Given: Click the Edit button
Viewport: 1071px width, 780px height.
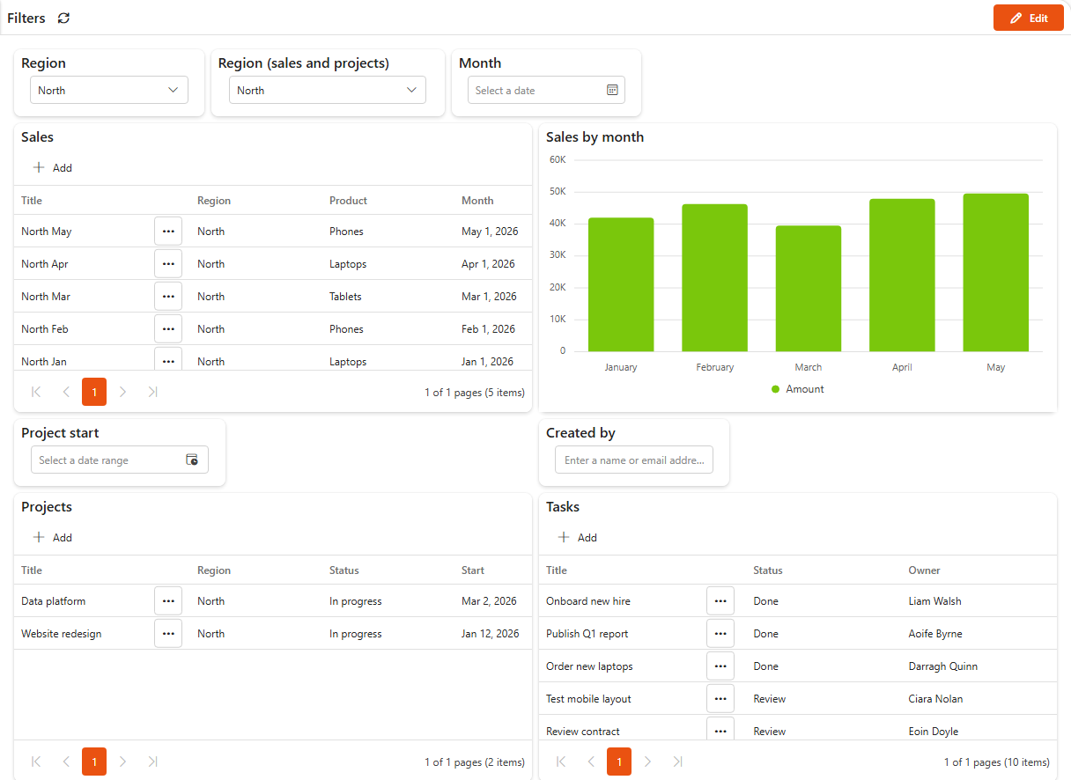Looking at the screenshot, I should pyautogui.click(x=1029, y=18).
